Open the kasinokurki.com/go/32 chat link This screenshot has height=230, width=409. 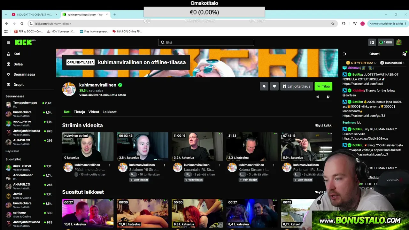[x=364, y=116]
